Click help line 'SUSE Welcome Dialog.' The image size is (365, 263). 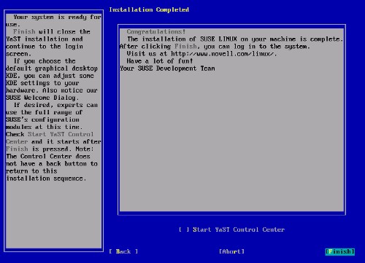tap(42, 98)
